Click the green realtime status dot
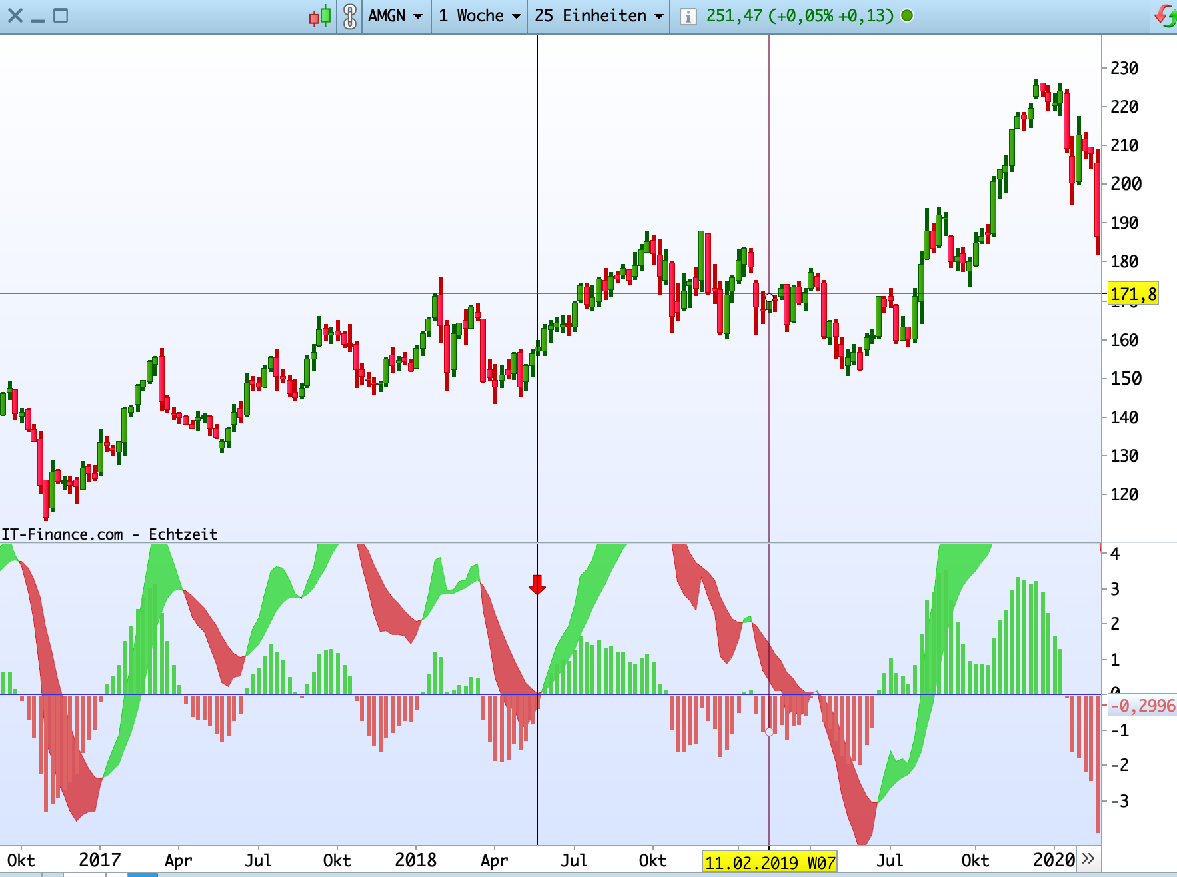Viewport: 1177px width, 877px height. pos(907,15)
